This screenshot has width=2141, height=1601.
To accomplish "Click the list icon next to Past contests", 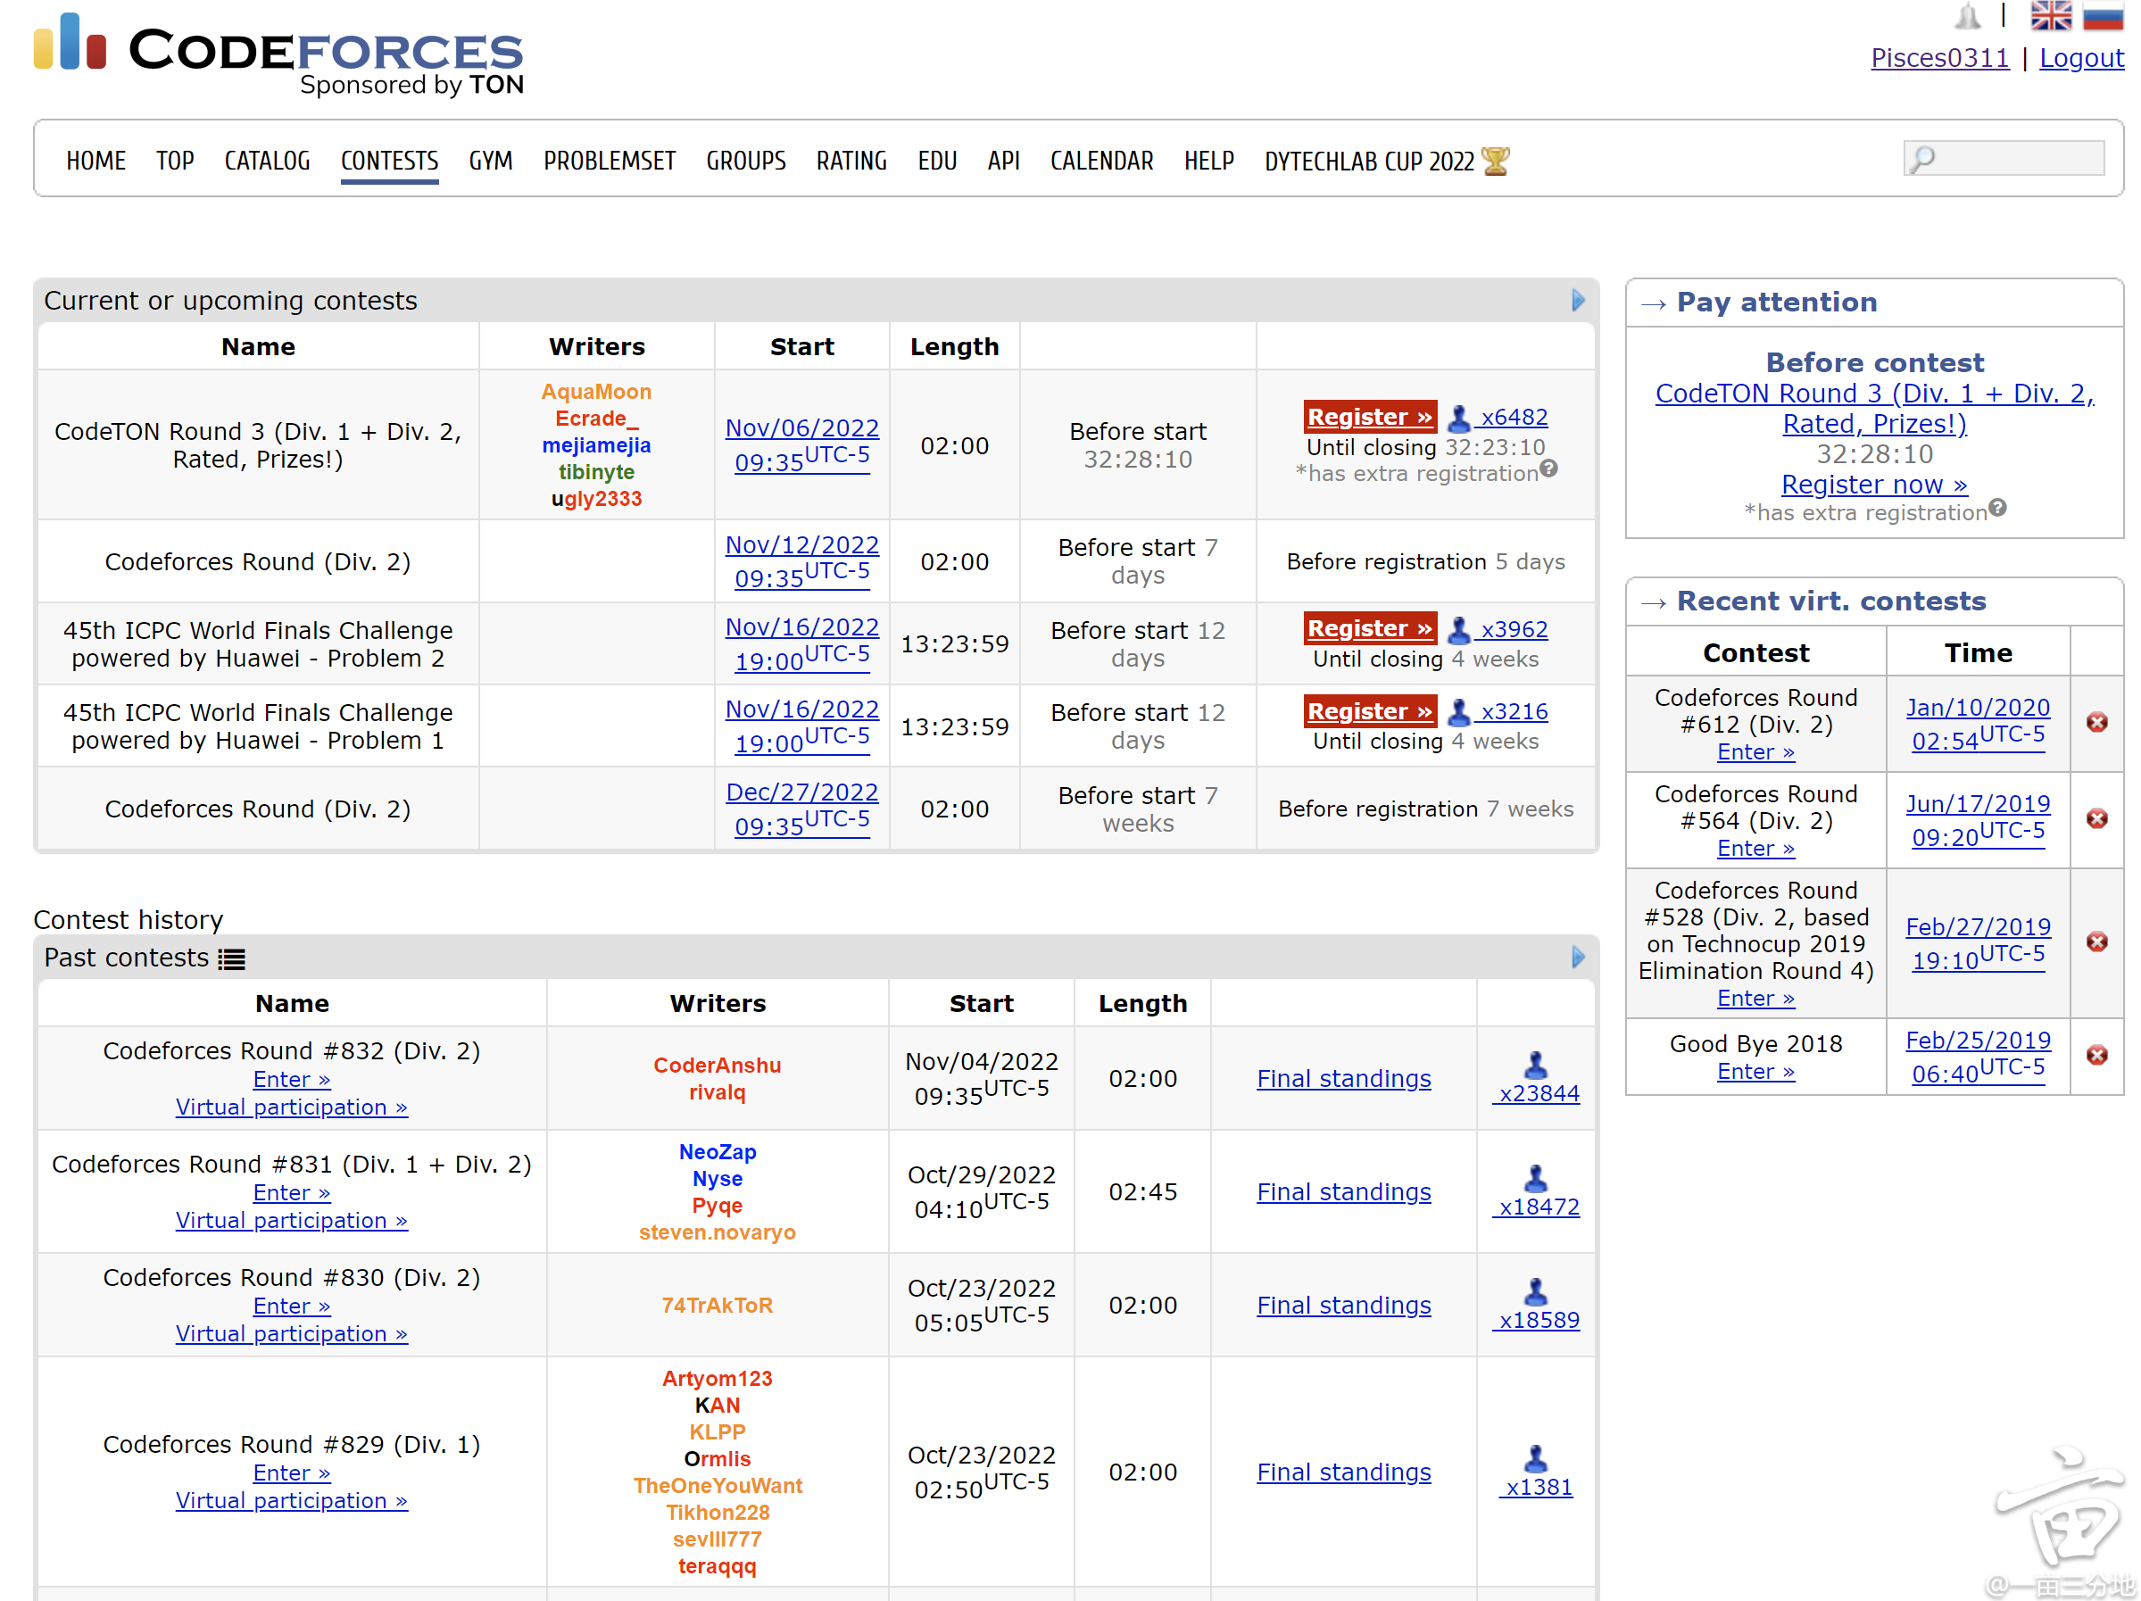I will click(231, 958).
